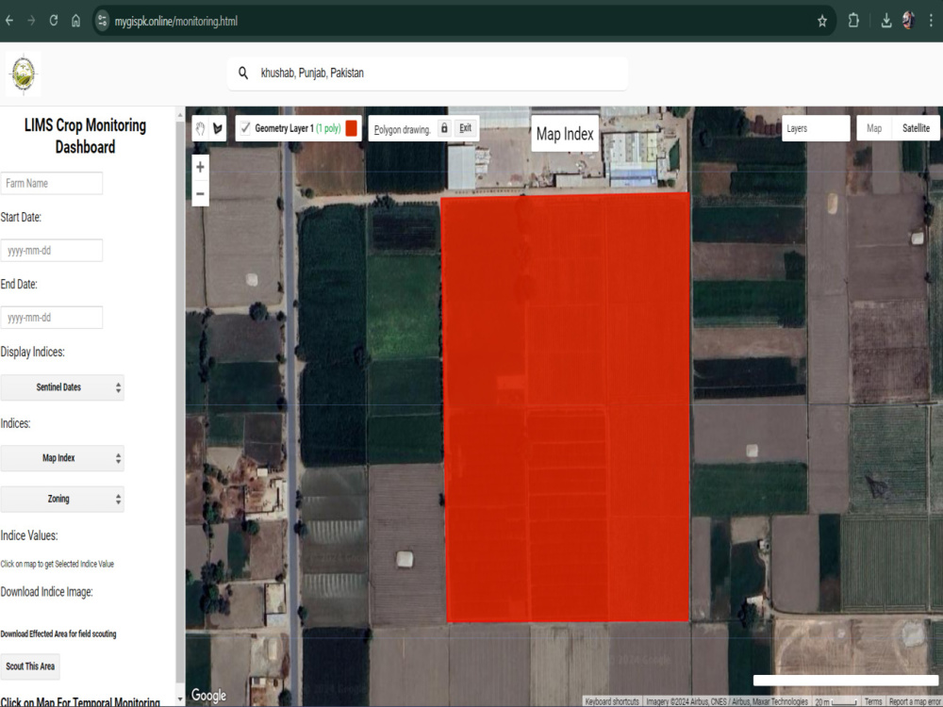Click the sidebar scrollbar up arrow
The height and width of the screenshot is (707, 943).
tap(180, 114)
